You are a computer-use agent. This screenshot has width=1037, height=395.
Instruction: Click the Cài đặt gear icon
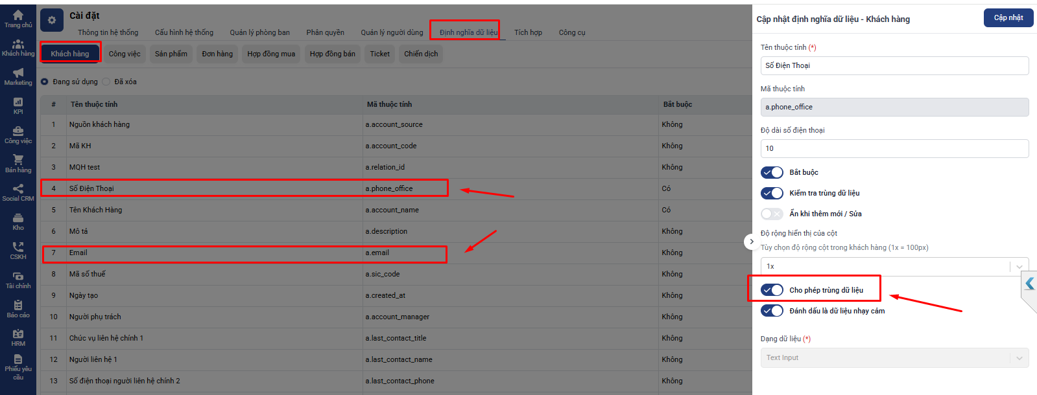click(52, 20)
